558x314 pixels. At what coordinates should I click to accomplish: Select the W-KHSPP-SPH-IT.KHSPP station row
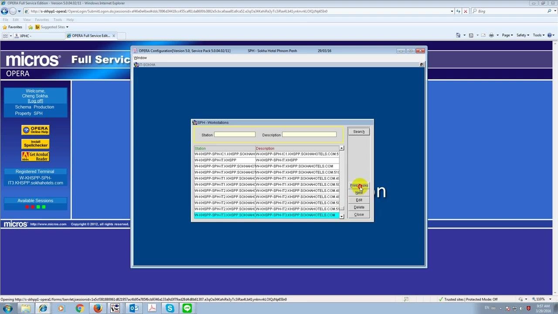pos(266,160)
